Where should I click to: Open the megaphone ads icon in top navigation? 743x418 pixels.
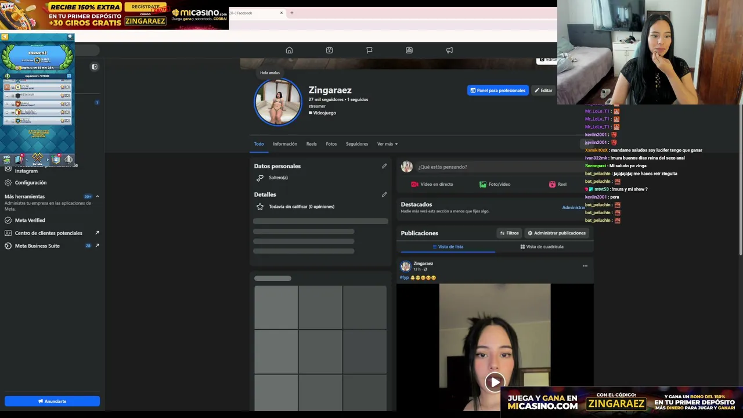449,50
